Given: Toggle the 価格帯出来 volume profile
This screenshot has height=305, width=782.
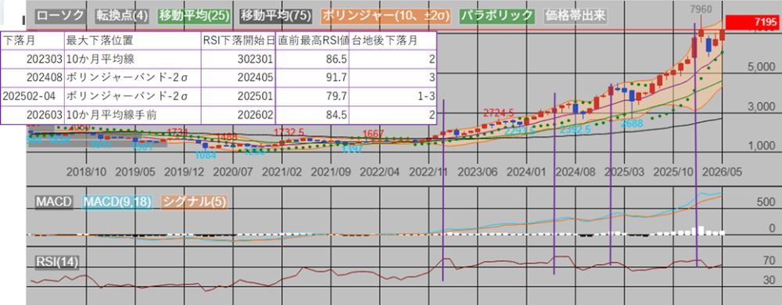Looking at the screenshot, I should (575, 16).
